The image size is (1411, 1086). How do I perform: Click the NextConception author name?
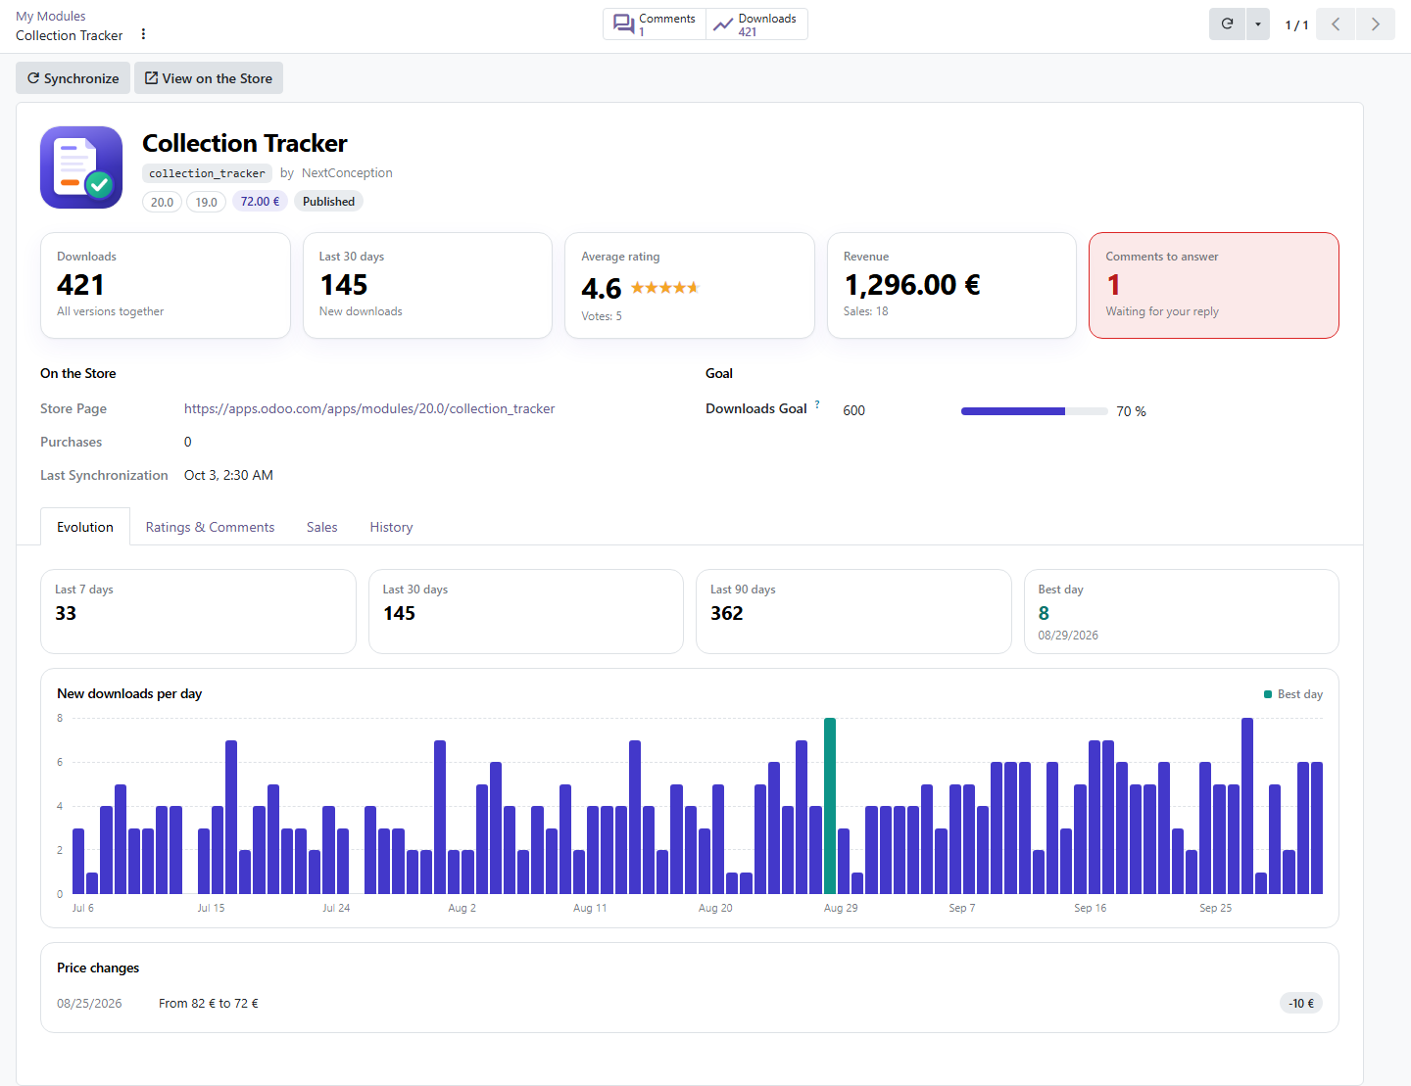click(347, 173)
